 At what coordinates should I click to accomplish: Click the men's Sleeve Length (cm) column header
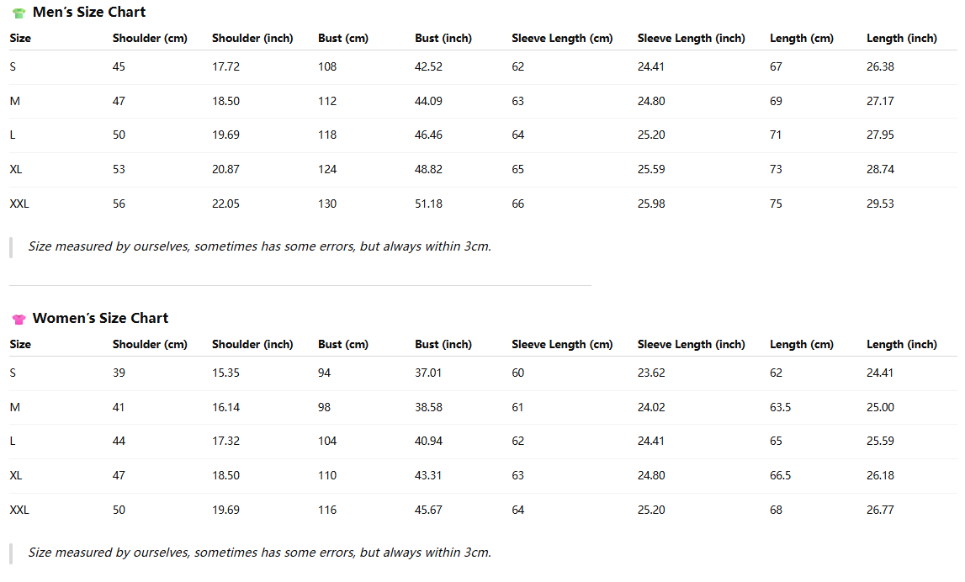(x=562, y=38)
